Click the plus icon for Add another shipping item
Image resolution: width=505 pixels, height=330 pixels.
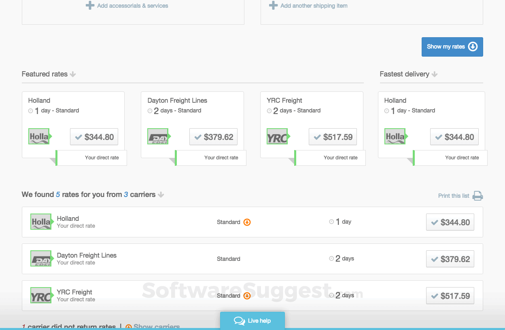pos(273,6)
